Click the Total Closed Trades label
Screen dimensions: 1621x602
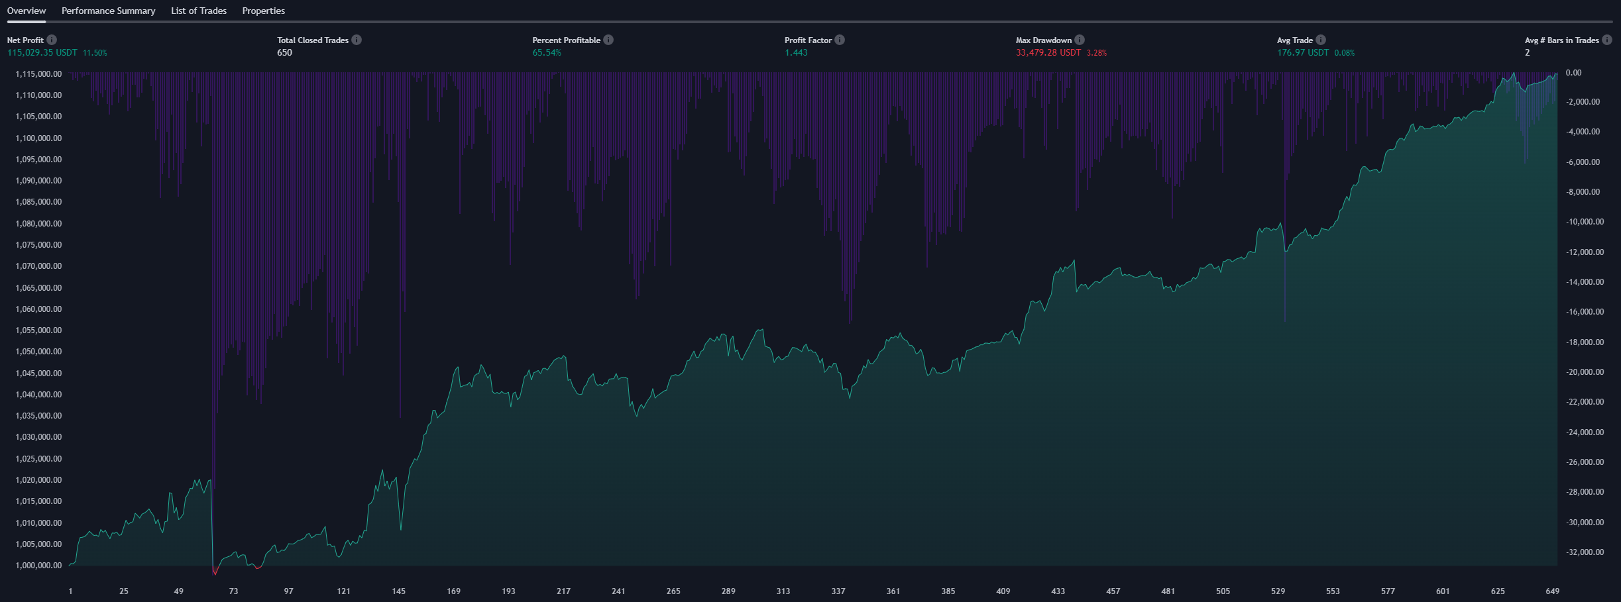pyautogui.click(x=313, y=40)
